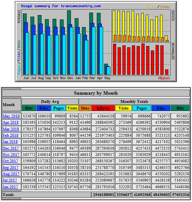Click the red KBytes column header
The width and height of the screenshot is (192, 202).
click(103, 108)
